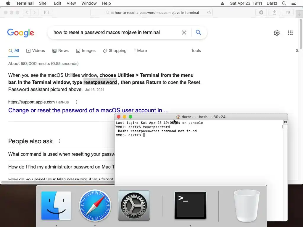Switch to the Videos tab
Image resolution: width=303 pixels, height=227 pixels.
click(36, 51)
